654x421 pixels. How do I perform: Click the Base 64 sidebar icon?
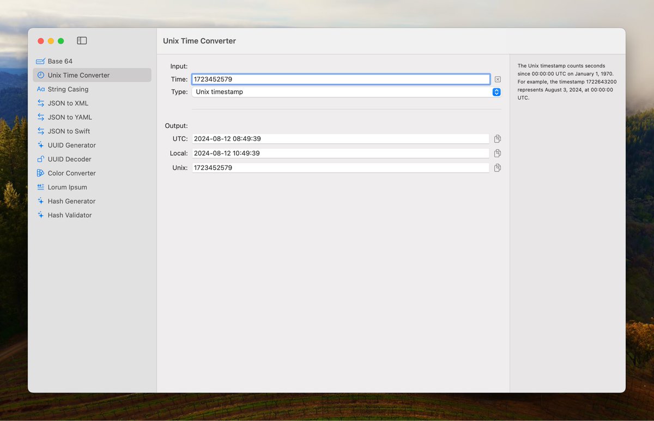pos(40,62)
